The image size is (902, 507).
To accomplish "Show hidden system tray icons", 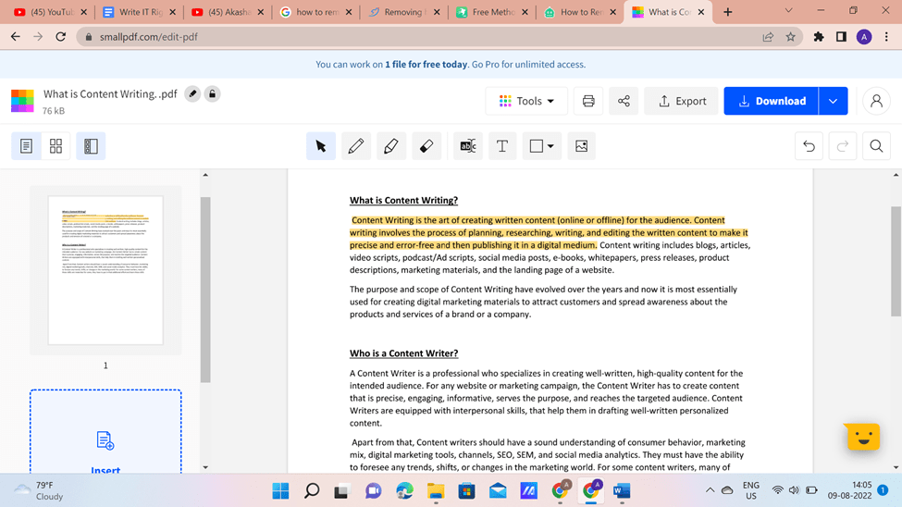I will [x=710, y=490].
